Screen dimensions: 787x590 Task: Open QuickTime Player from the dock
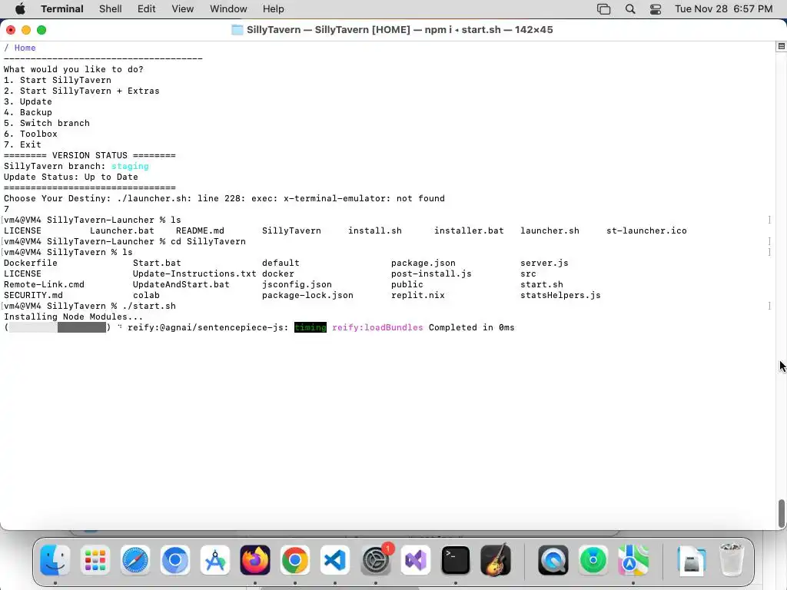pyautogui.click(x=553, y=560)
